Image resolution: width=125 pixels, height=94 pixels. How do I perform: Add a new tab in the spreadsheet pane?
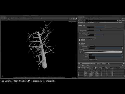108,63
